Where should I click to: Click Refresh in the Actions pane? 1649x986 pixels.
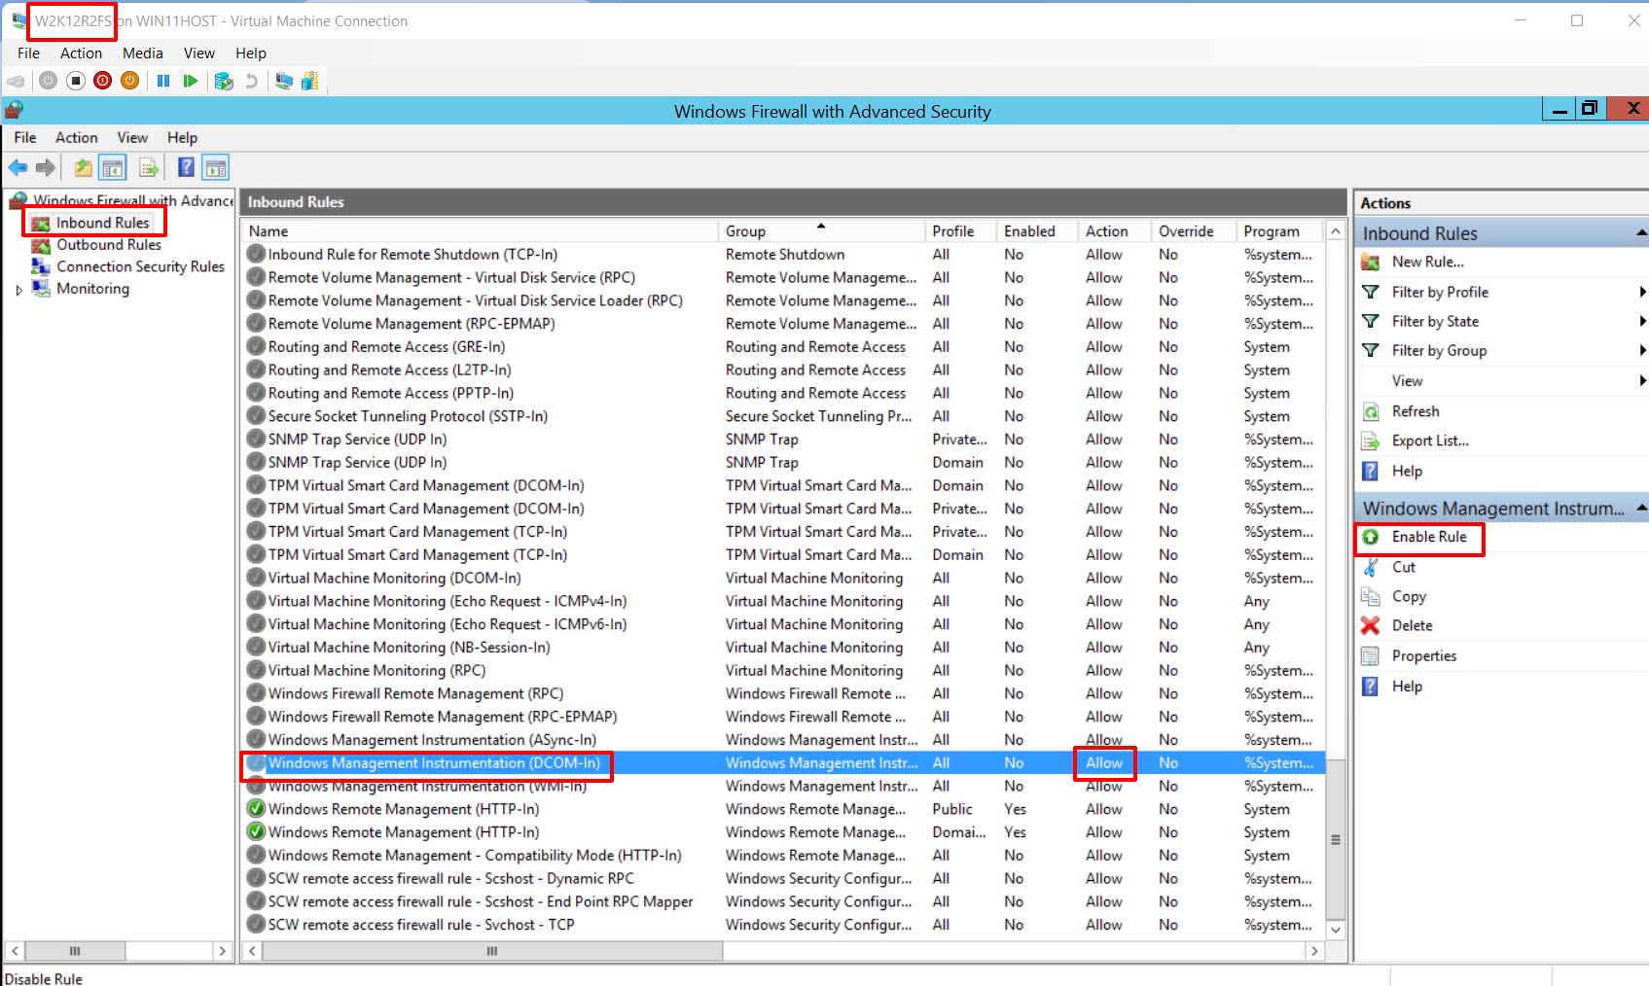coord(1415,411)
